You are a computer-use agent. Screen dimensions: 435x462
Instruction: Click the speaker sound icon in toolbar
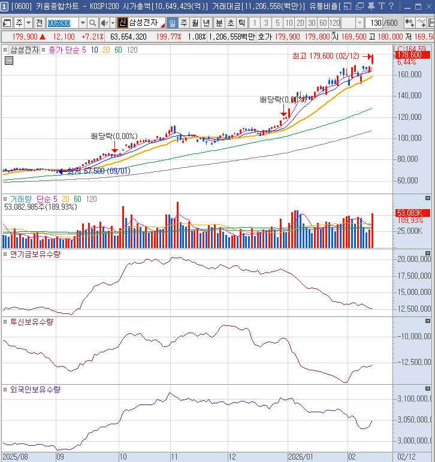click(x=104, y=23)
